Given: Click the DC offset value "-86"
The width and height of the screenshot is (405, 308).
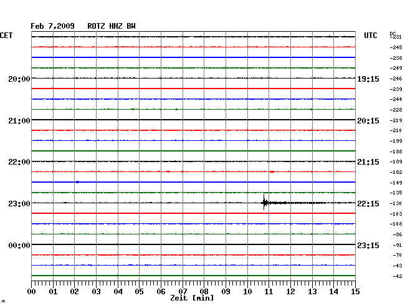Looking at the screenshot, I should 398,234.
